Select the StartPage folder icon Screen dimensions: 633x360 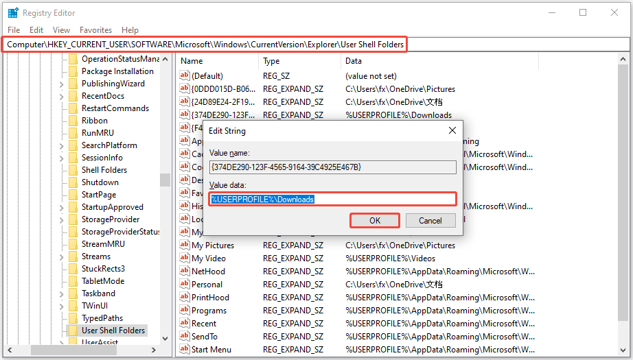point(73,195)
